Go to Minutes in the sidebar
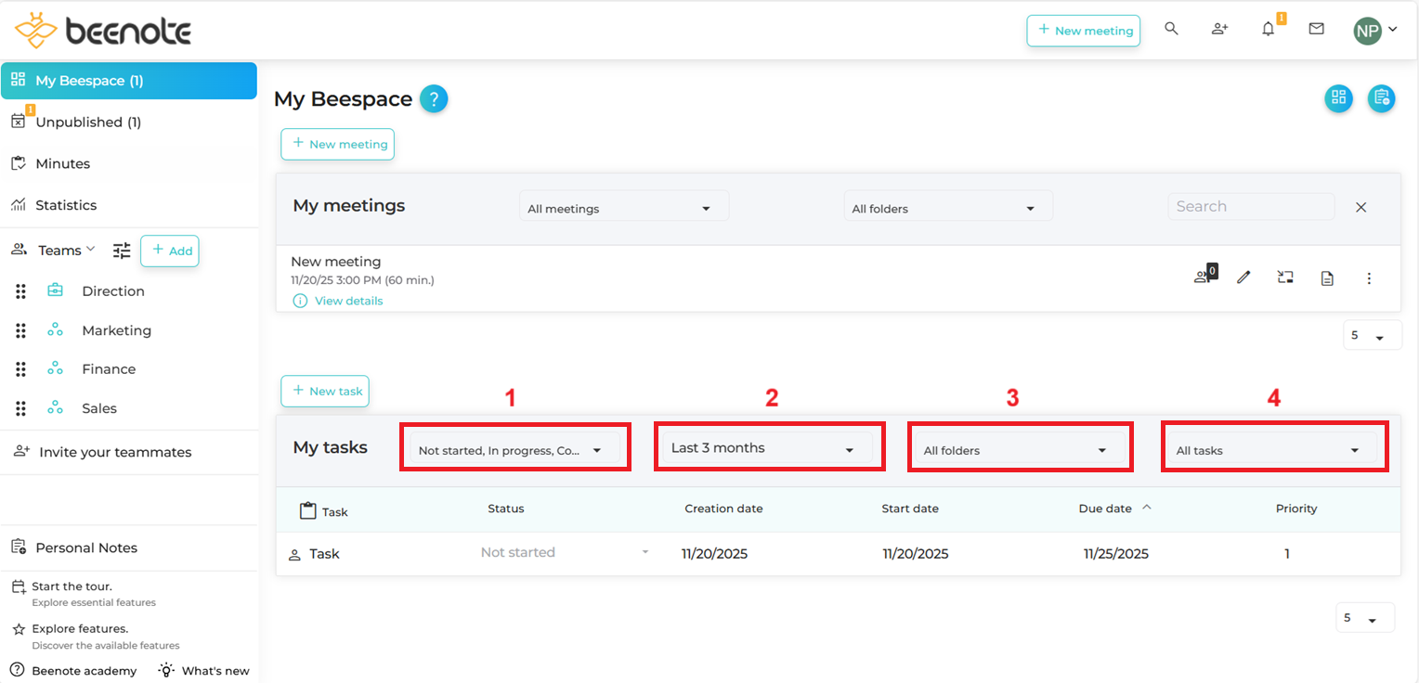 [x=62, y=163]
